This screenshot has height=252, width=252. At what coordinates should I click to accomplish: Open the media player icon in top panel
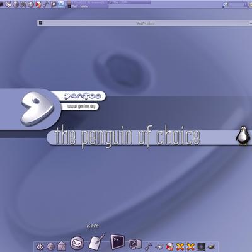click(54, 4)
